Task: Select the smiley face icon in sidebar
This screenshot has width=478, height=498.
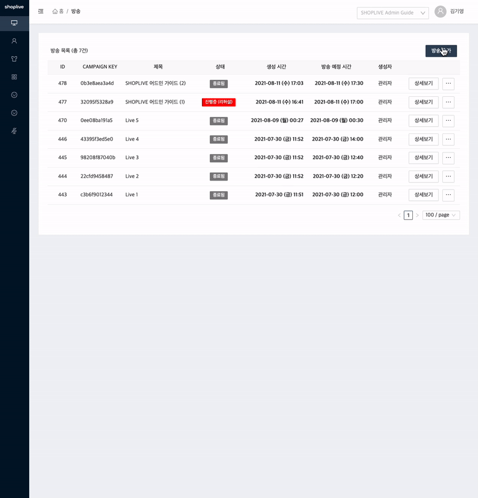Action: click(x=14, y=95)
